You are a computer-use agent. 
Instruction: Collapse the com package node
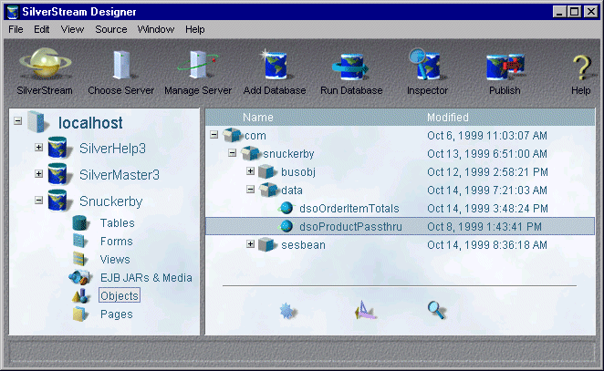(213, 134)
